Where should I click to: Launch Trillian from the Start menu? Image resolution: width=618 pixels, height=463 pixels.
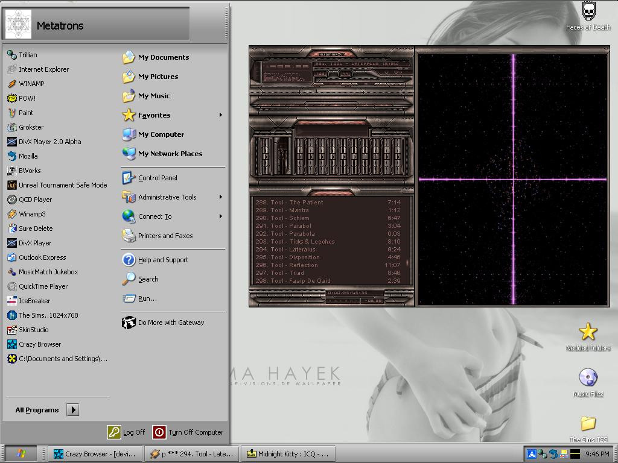pos(22,55)
